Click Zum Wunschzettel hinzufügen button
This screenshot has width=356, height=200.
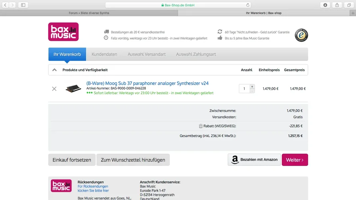(133, 160)
